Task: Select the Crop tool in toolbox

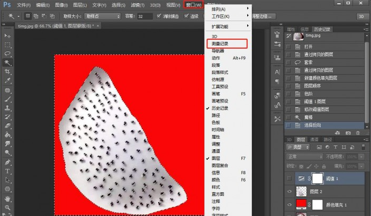Action: click(x=8, y=71)
